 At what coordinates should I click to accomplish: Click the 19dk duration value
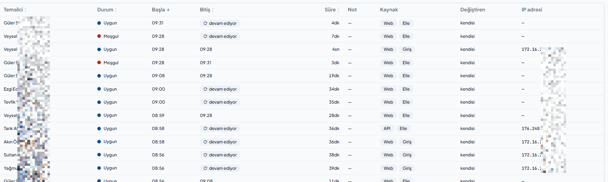(x=334, y=76)
